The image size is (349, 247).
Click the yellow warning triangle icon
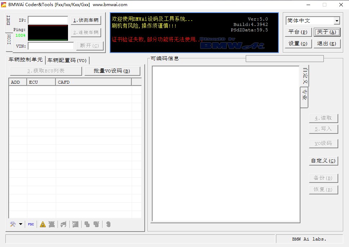click(43, 224)
